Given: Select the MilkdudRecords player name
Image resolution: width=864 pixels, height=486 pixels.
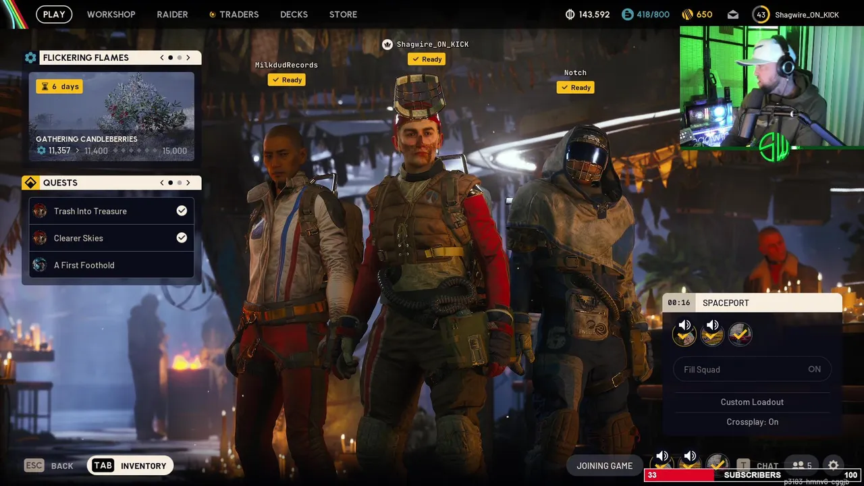Looking at the screenshot, I should click(x=286, y=65).
